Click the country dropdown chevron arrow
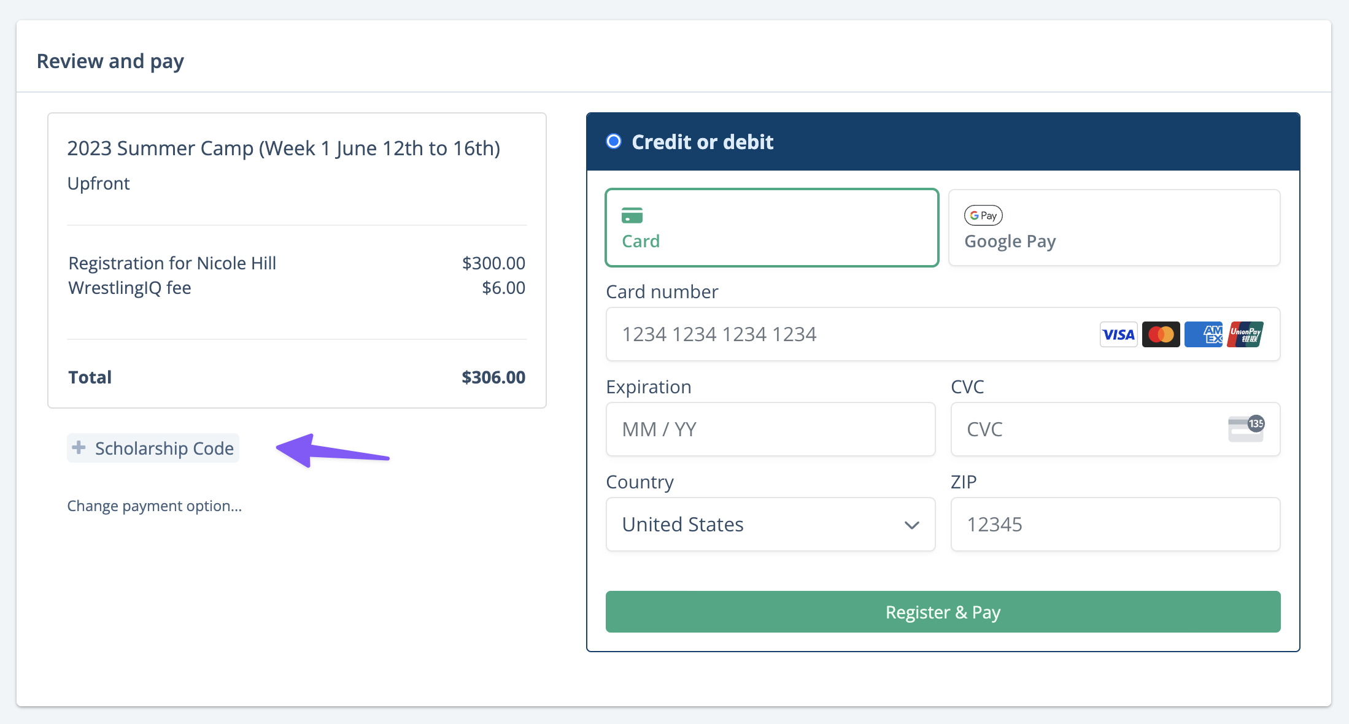Image resolution: width=1349 pixels, height=724 pixels. pyautogui.click(x=912, y=525)
